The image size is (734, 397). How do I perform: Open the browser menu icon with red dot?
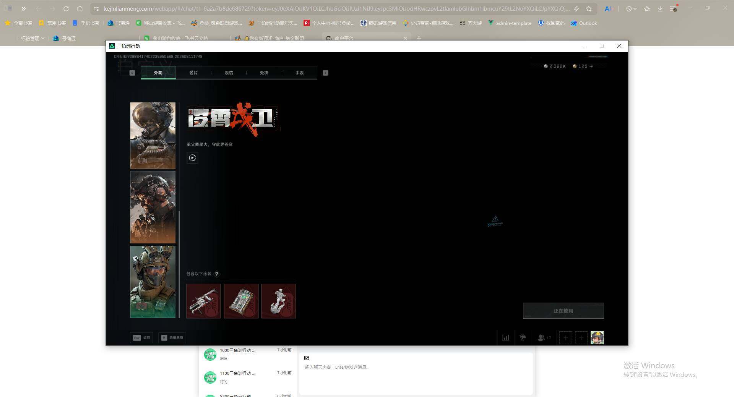(674, 8)
